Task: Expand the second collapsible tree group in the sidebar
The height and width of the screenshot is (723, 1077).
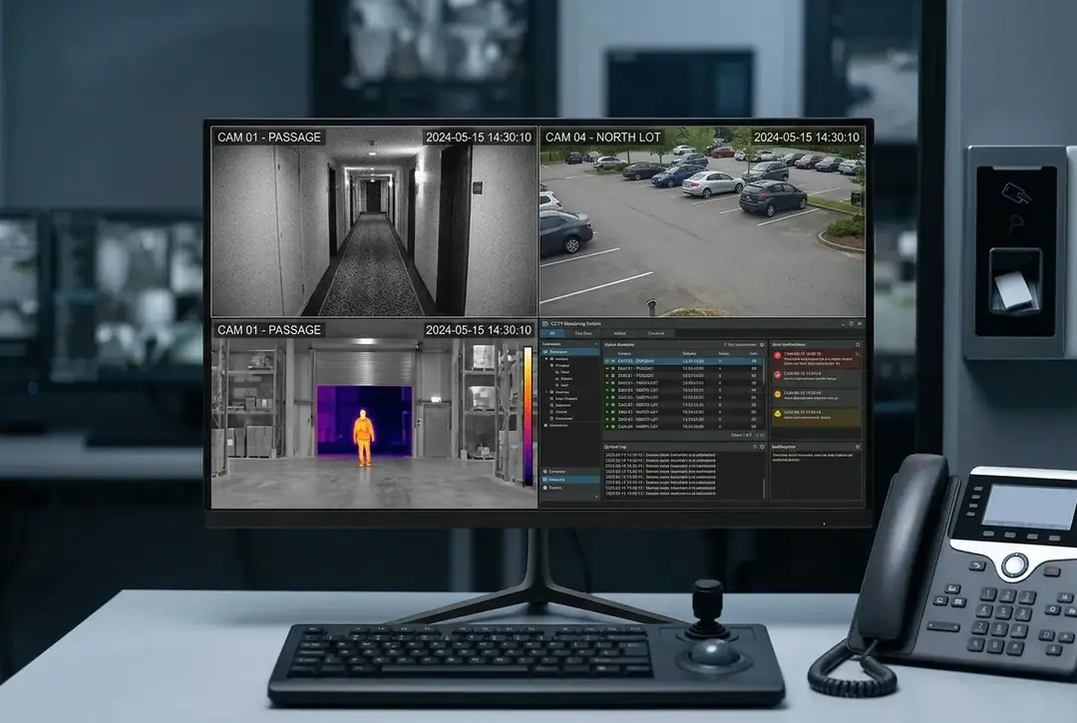Action: (547, 392)
